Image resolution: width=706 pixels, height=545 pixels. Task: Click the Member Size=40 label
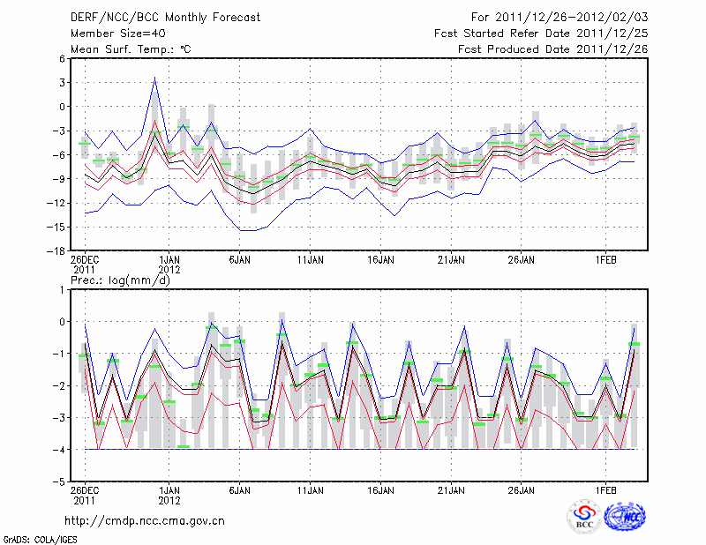click(x=116, y=34)
